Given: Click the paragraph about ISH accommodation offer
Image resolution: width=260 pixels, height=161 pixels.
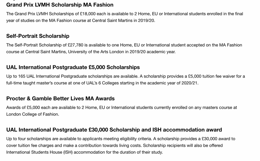Looking at the screenshot, I should 121,145.
